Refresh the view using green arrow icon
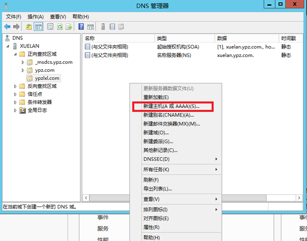 point(60,27)
